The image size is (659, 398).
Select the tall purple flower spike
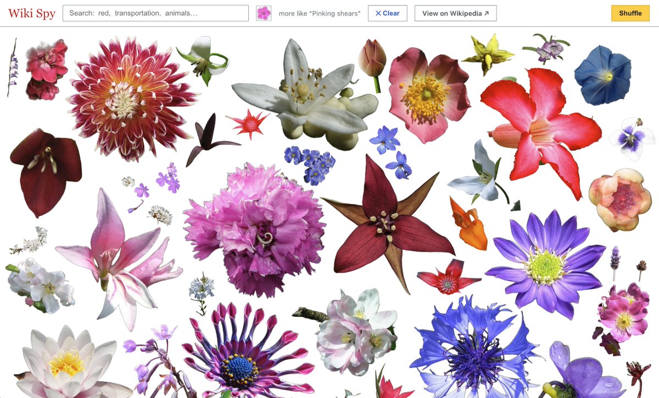tap(12, 68)
